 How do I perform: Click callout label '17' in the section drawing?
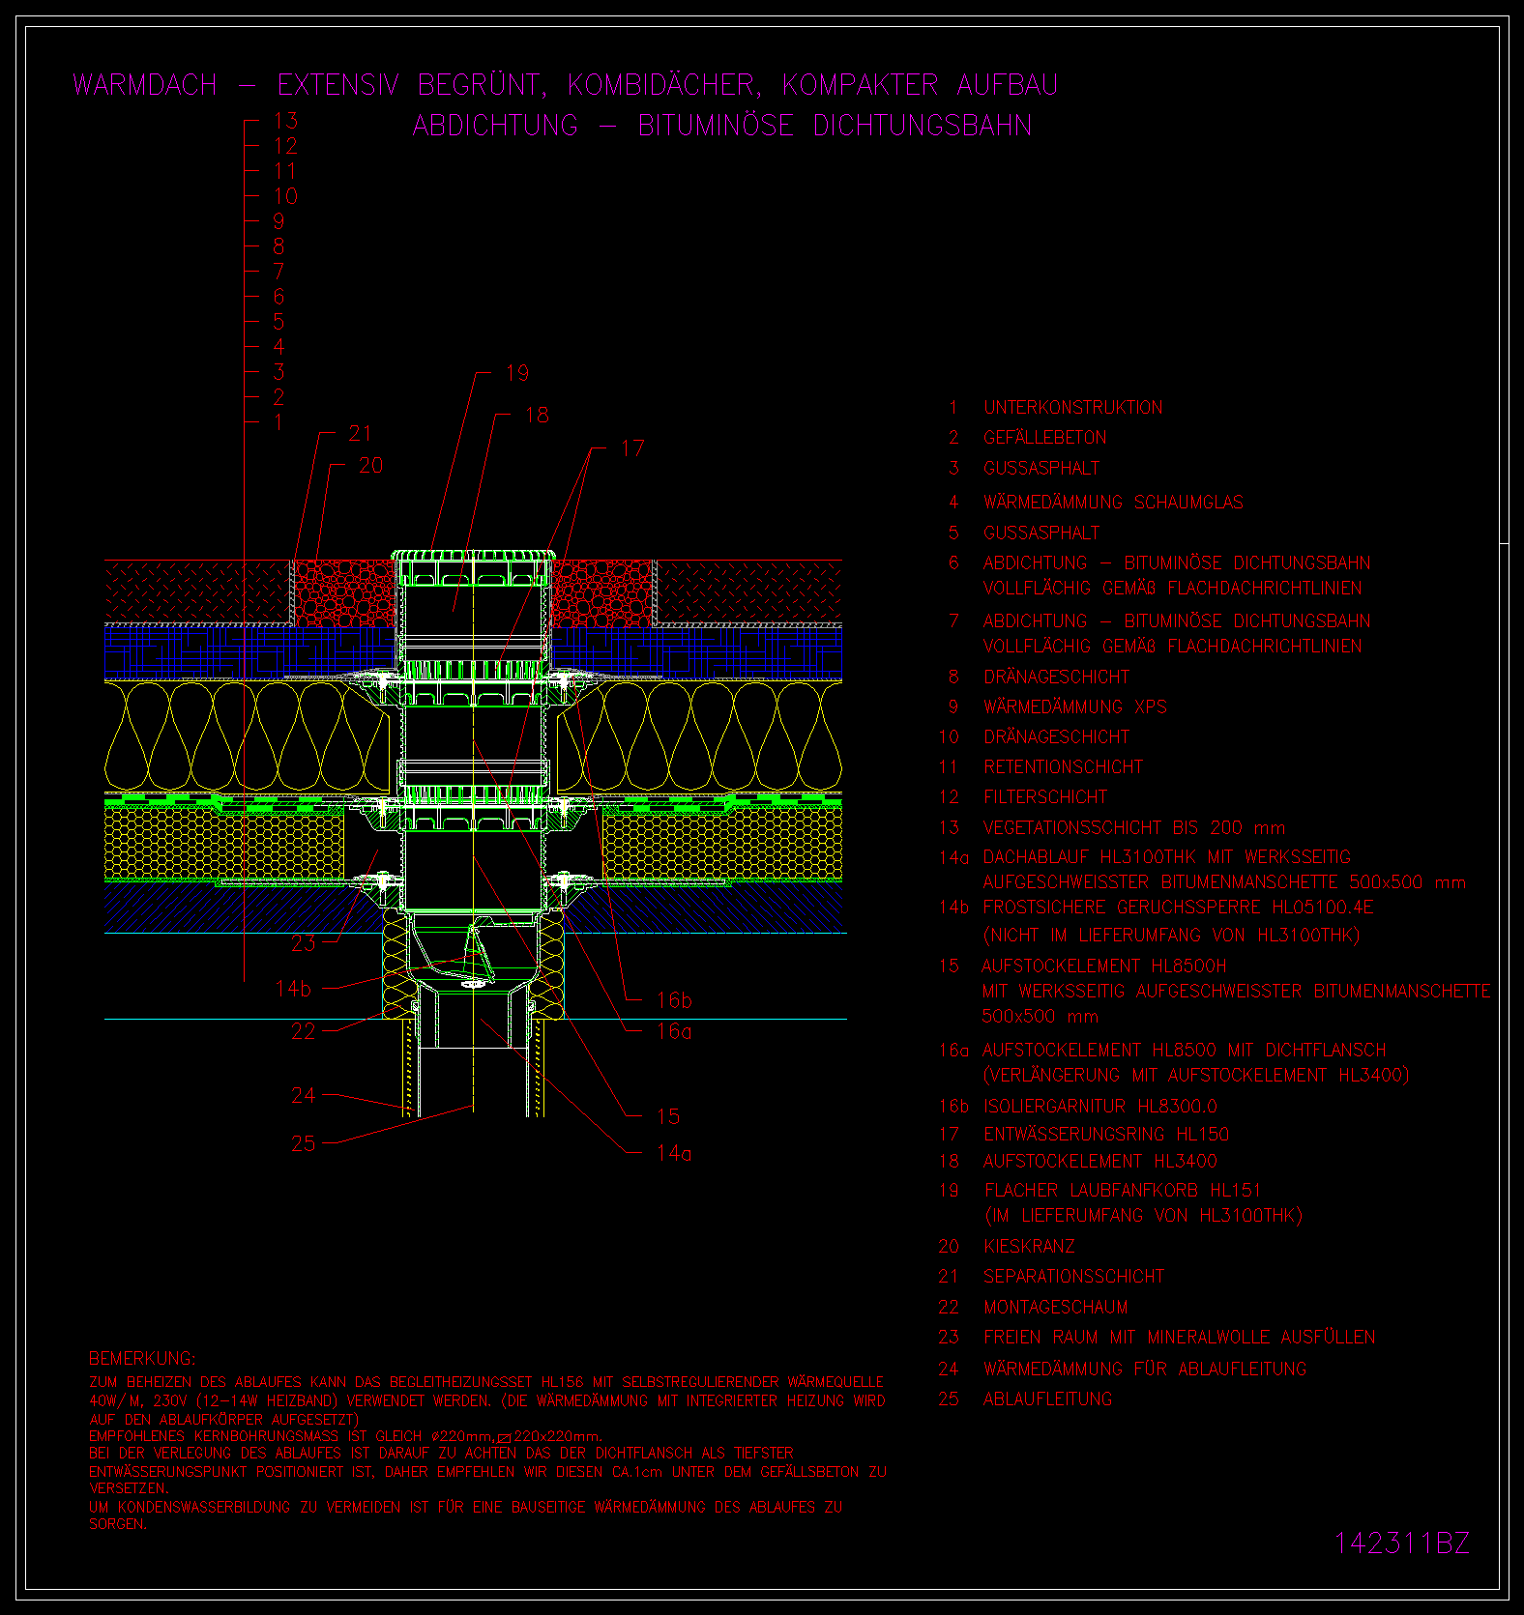pyautogui.click(x=632, y=448)
